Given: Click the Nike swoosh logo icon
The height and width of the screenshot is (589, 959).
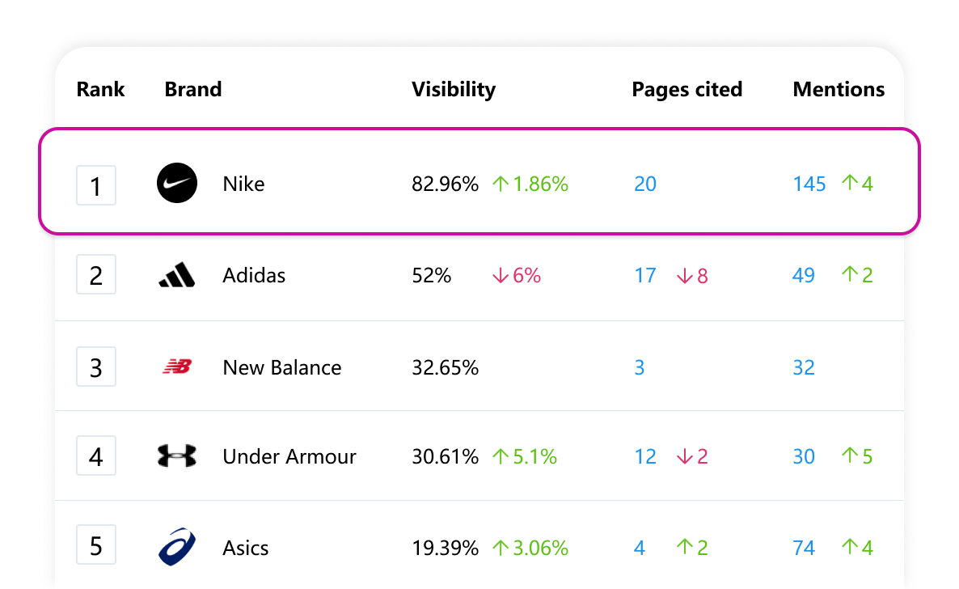Looking at the screenshot, I should tap(176, 183).
